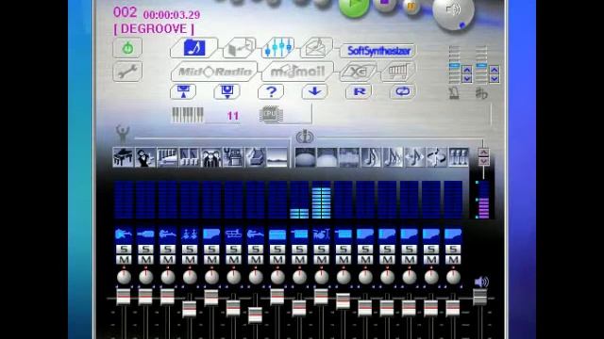Image resolution: width=604 pixels, height=339 pixels.
Task: Click tempo down arrow beside metronome meter
Action: tap(467, 78)
